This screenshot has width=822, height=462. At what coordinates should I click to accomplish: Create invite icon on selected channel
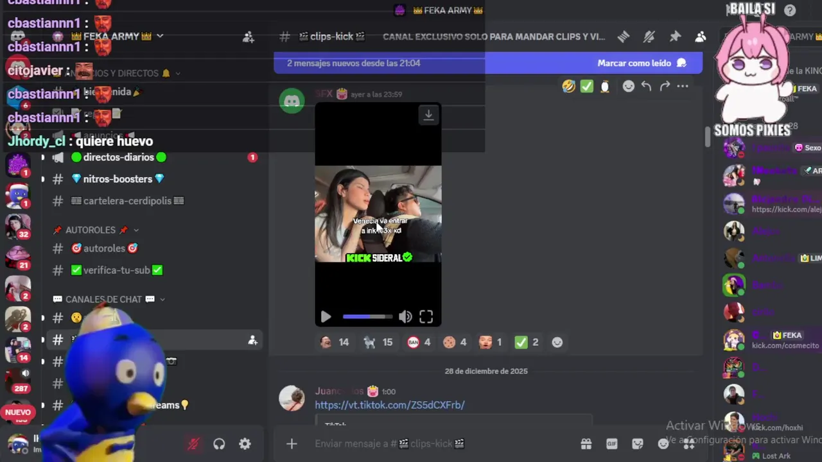pyautogui.click(x=252, y=340)
